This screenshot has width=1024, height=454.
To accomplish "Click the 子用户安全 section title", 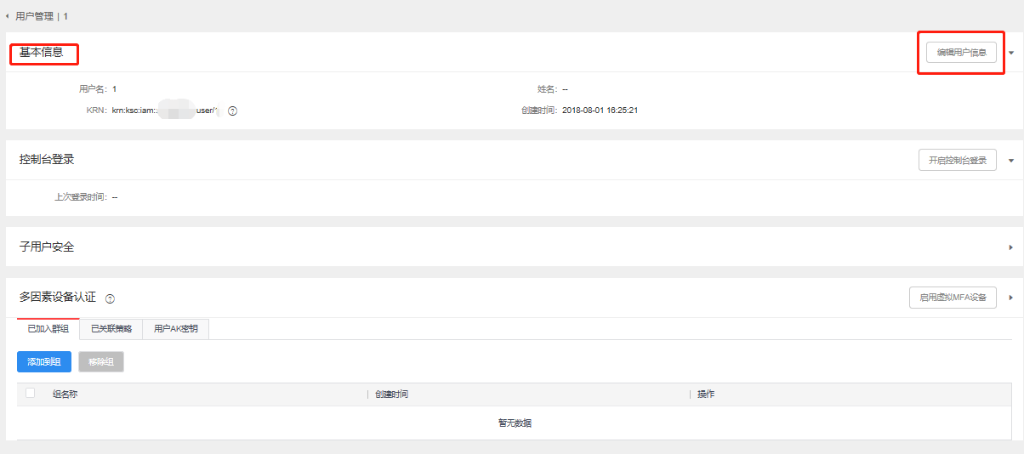I will click(47, 247).
